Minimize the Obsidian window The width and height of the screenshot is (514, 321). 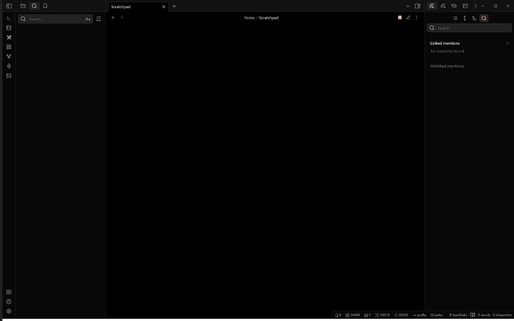[x=483, y=6]
